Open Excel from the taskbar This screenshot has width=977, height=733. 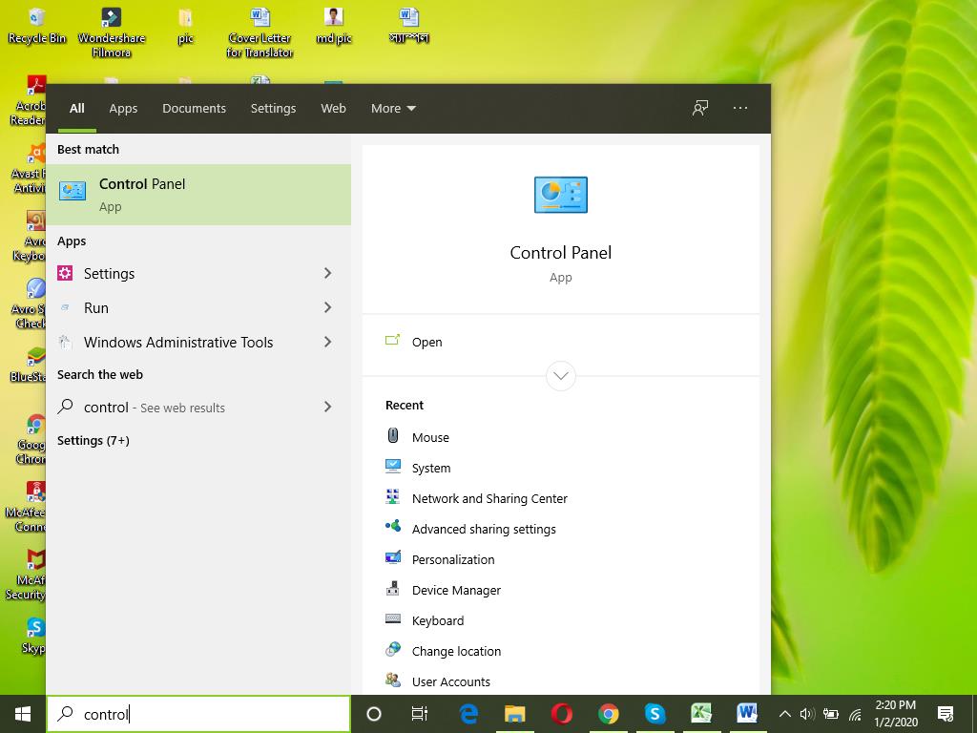click(701, 713)
